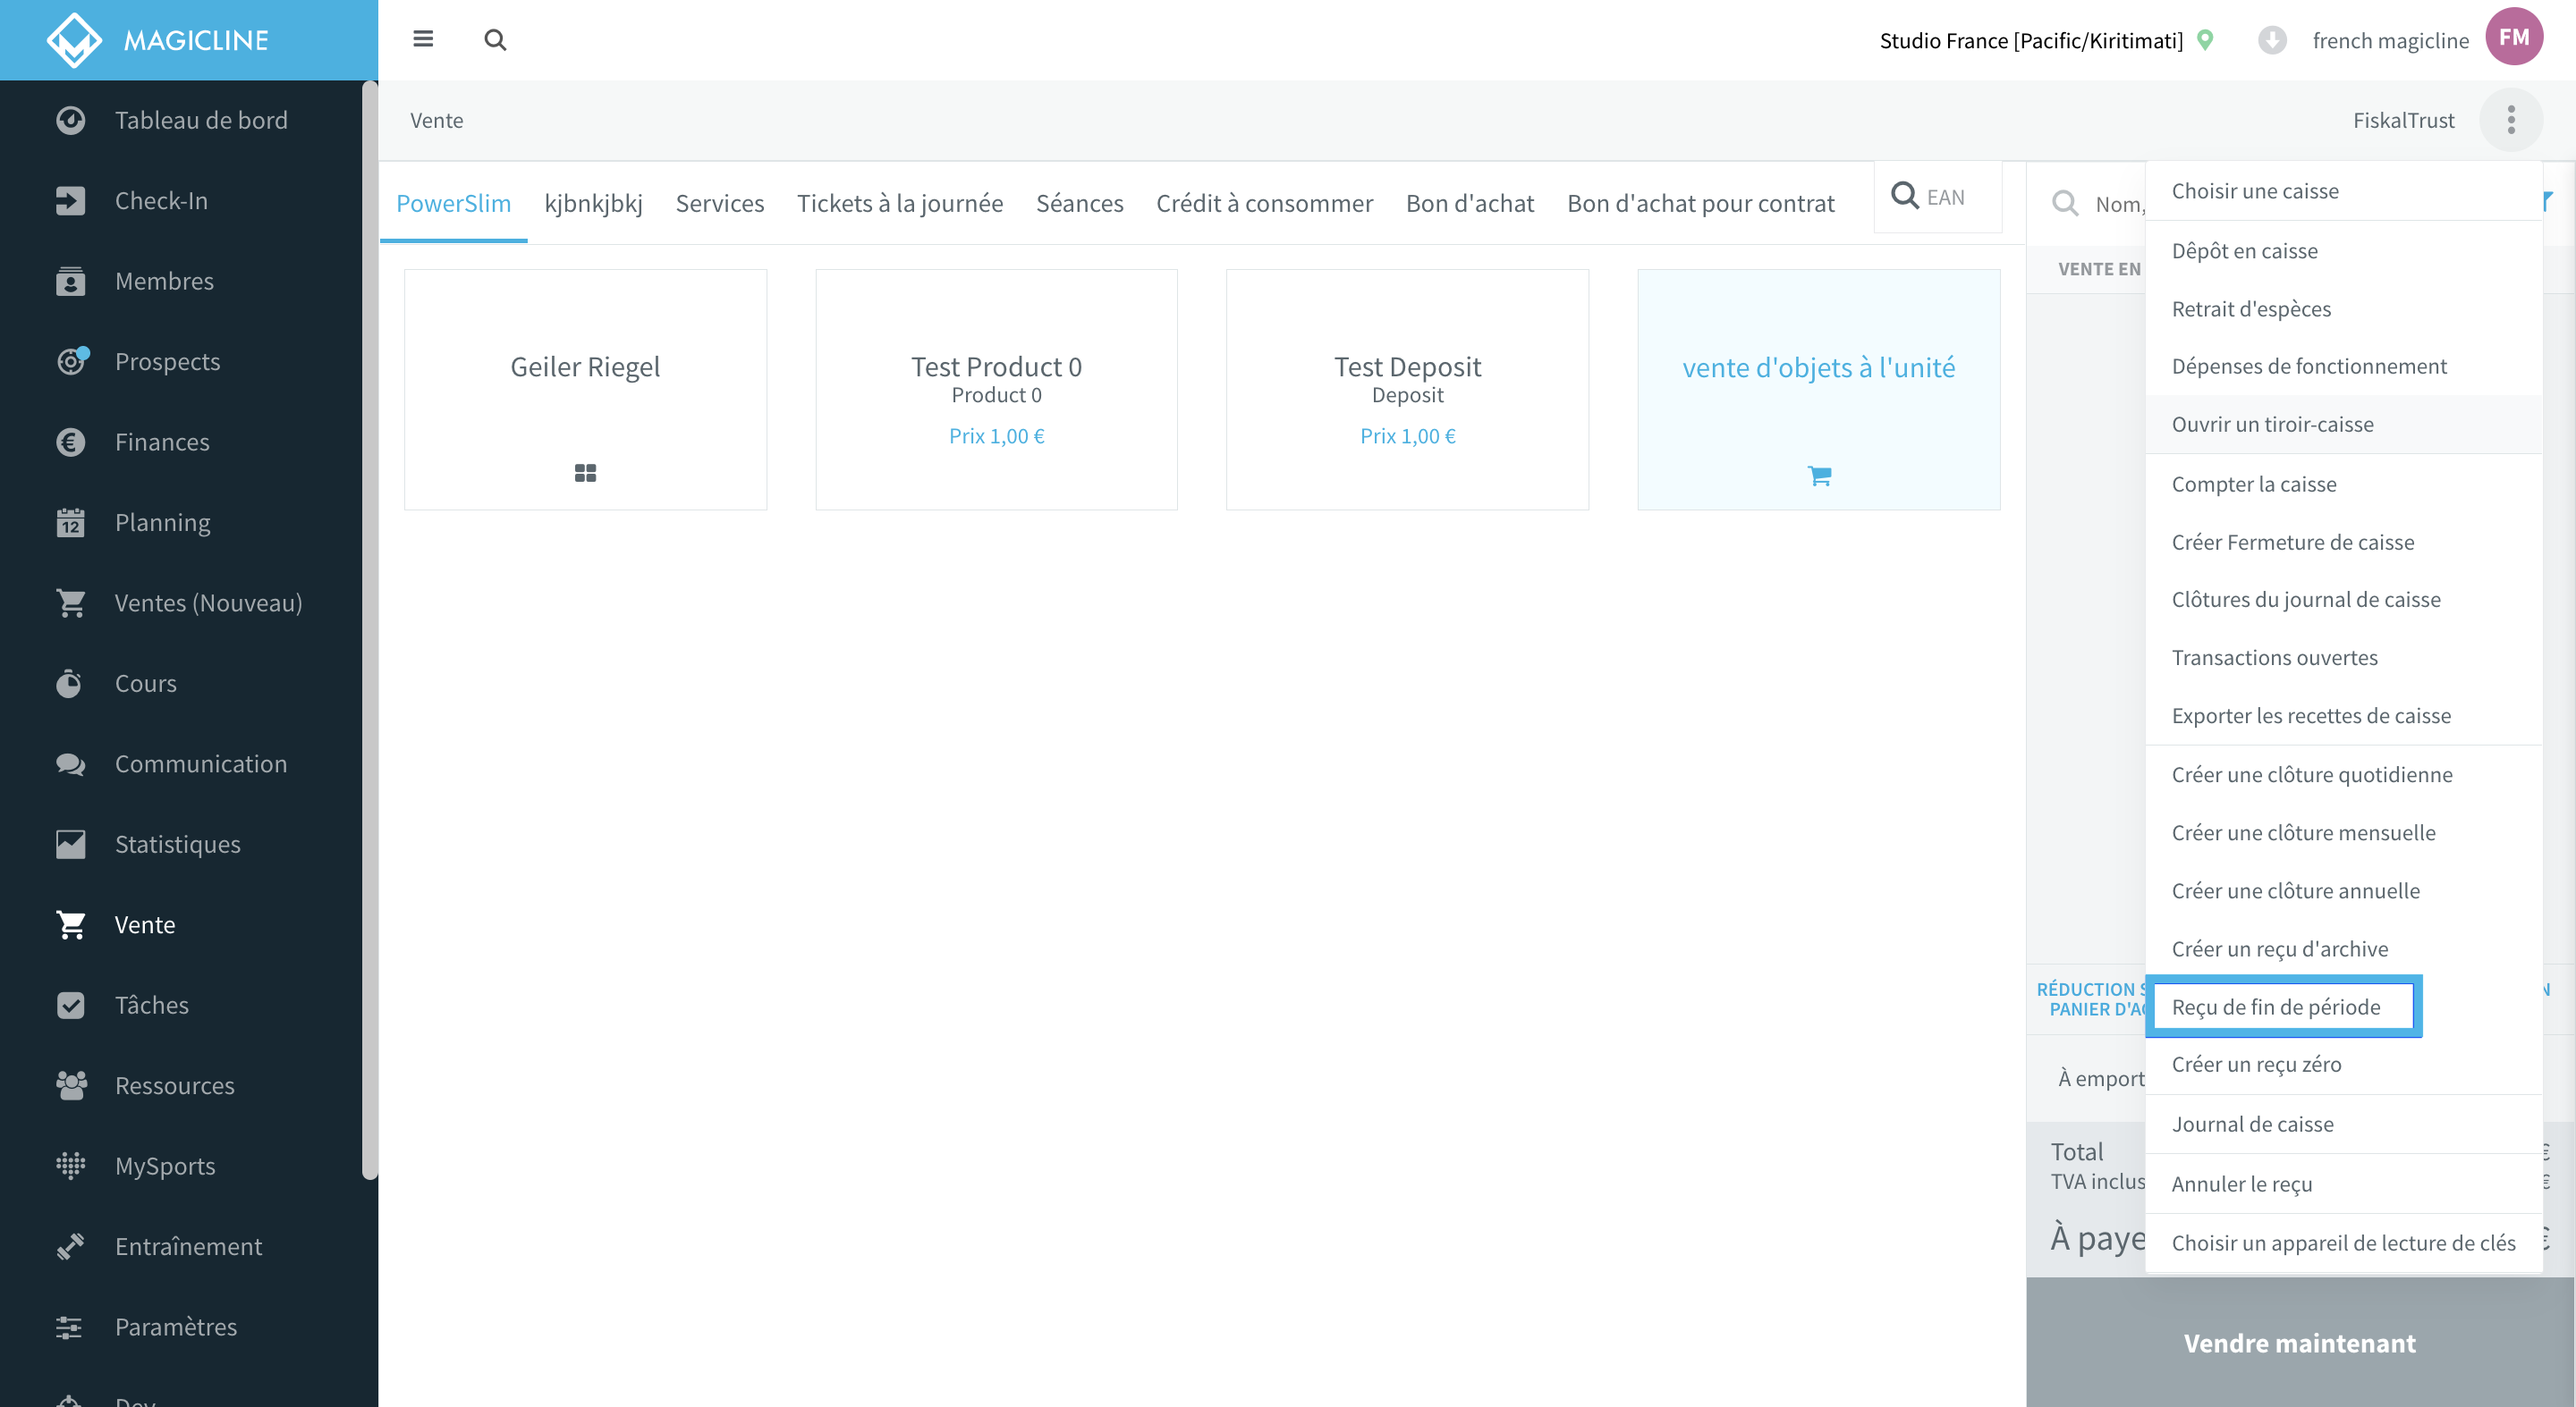Open the Services tab
This screenshot has width=2576, height=1407.
pos(720,203)
